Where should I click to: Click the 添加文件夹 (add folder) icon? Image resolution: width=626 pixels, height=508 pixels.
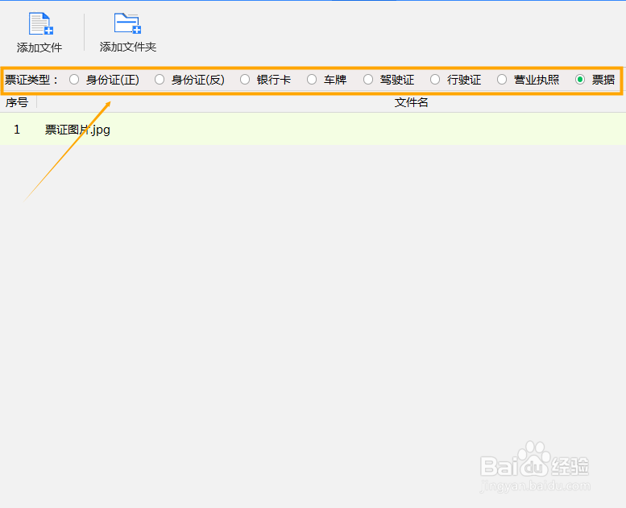tap(127, 23)
